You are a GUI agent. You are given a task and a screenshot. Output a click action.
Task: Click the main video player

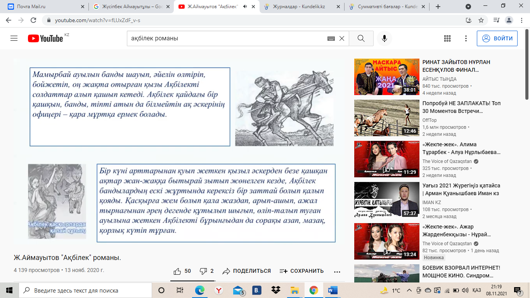(179, 151)
